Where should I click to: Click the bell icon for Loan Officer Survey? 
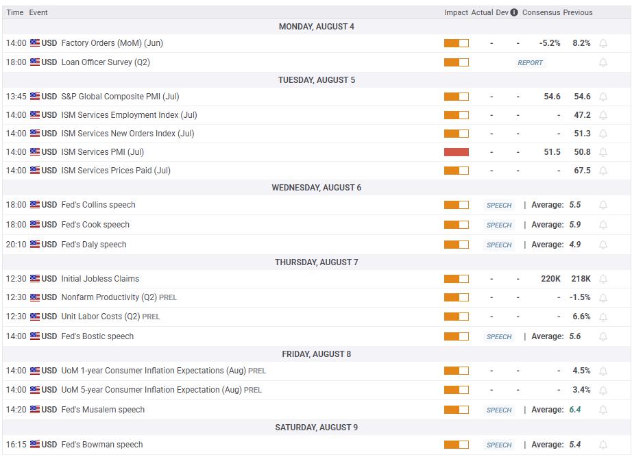tap(603, 62)
